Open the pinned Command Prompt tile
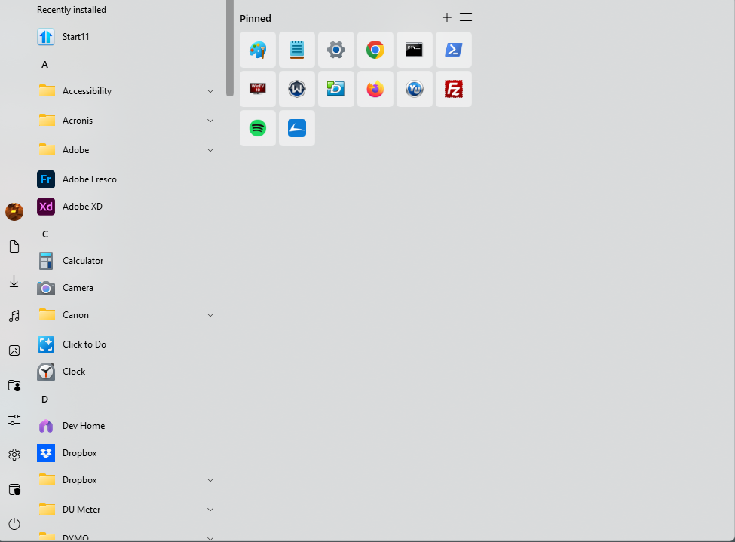The image size is (735, 542). (415, 50)
